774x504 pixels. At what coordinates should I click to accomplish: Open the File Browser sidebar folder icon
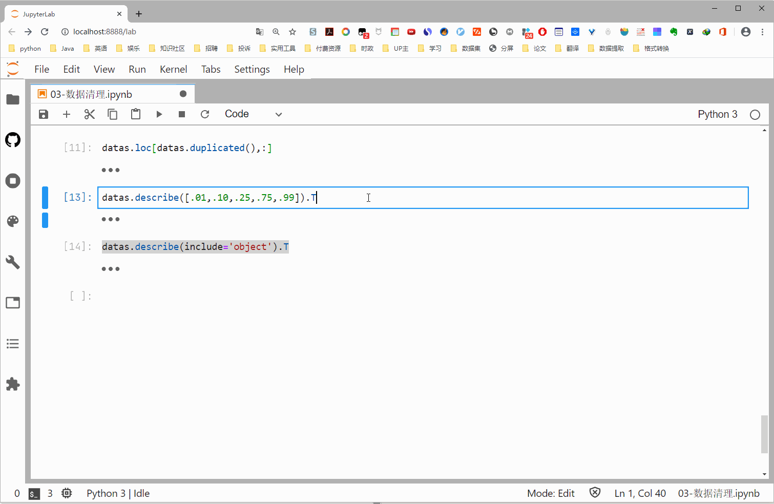13,99
